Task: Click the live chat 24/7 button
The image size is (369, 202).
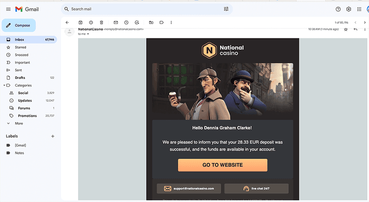Action: tap(256, 188)
